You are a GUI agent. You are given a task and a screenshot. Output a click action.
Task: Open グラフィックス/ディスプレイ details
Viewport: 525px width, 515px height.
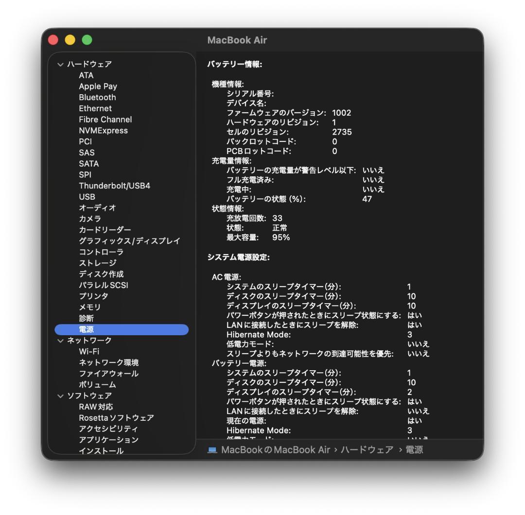[130, 240]
